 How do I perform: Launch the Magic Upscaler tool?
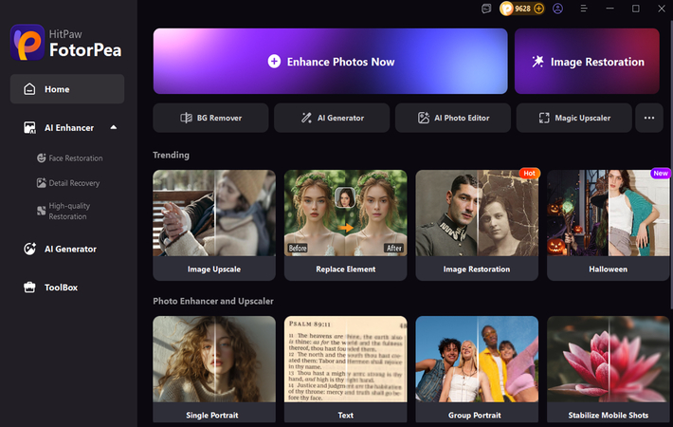click(573, 118)
